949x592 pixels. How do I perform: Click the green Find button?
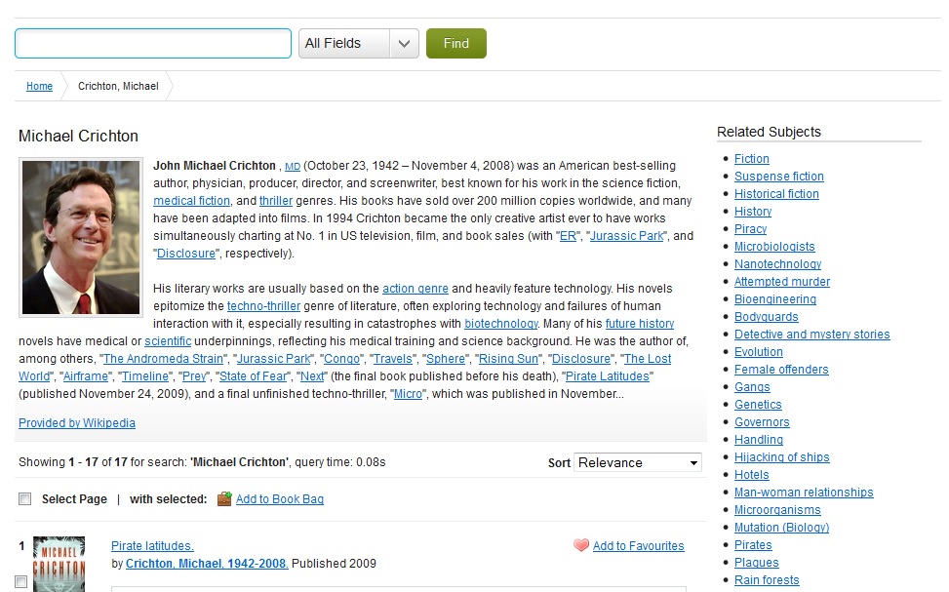click(x=456, y=44)
